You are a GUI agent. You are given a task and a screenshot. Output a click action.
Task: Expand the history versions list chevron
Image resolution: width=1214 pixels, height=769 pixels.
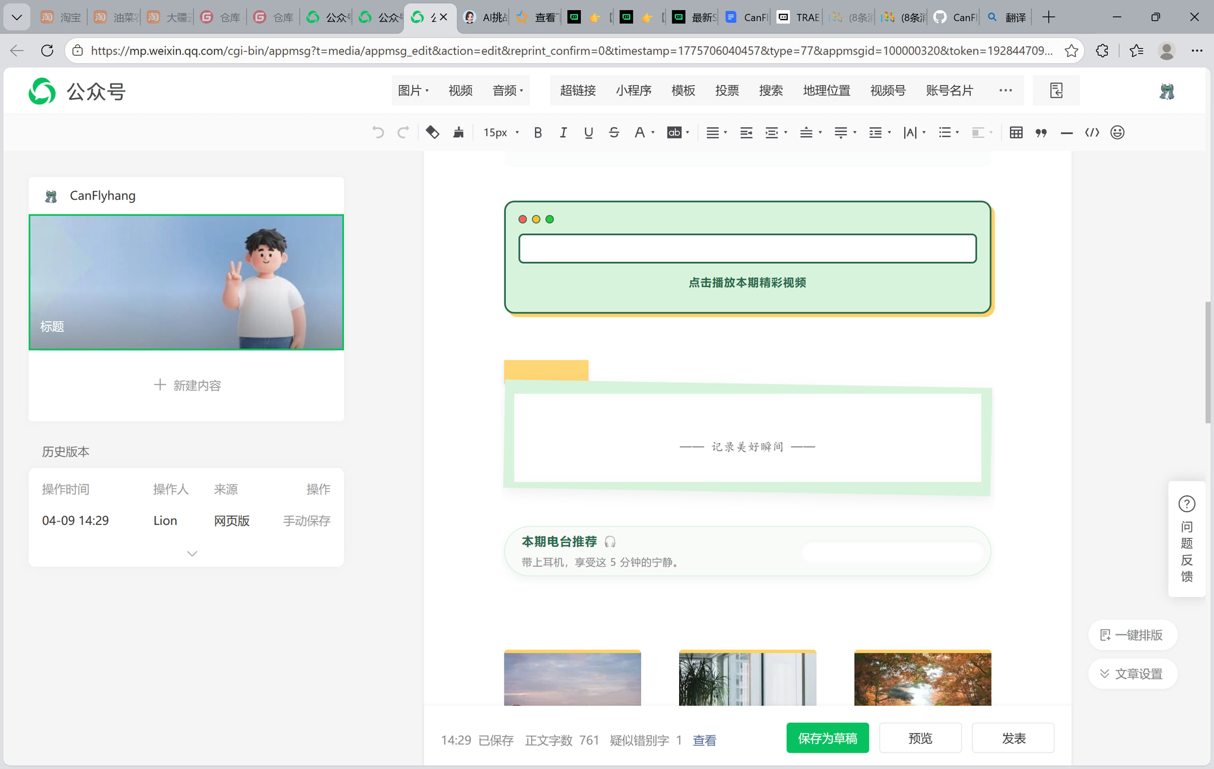click(x=192, y=553)
